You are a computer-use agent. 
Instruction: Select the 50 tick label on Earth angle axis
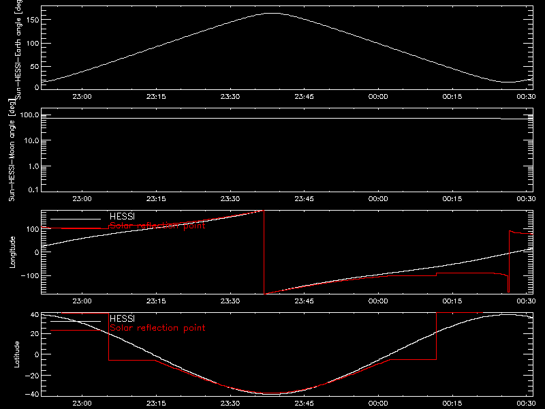tap(35, 66)
